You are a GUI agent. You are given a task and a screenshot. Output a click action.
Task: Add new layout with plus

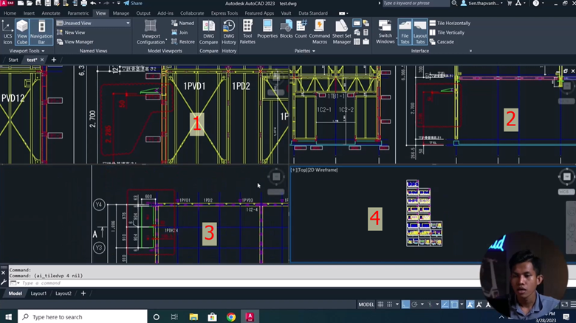click(x=83, y=294)
